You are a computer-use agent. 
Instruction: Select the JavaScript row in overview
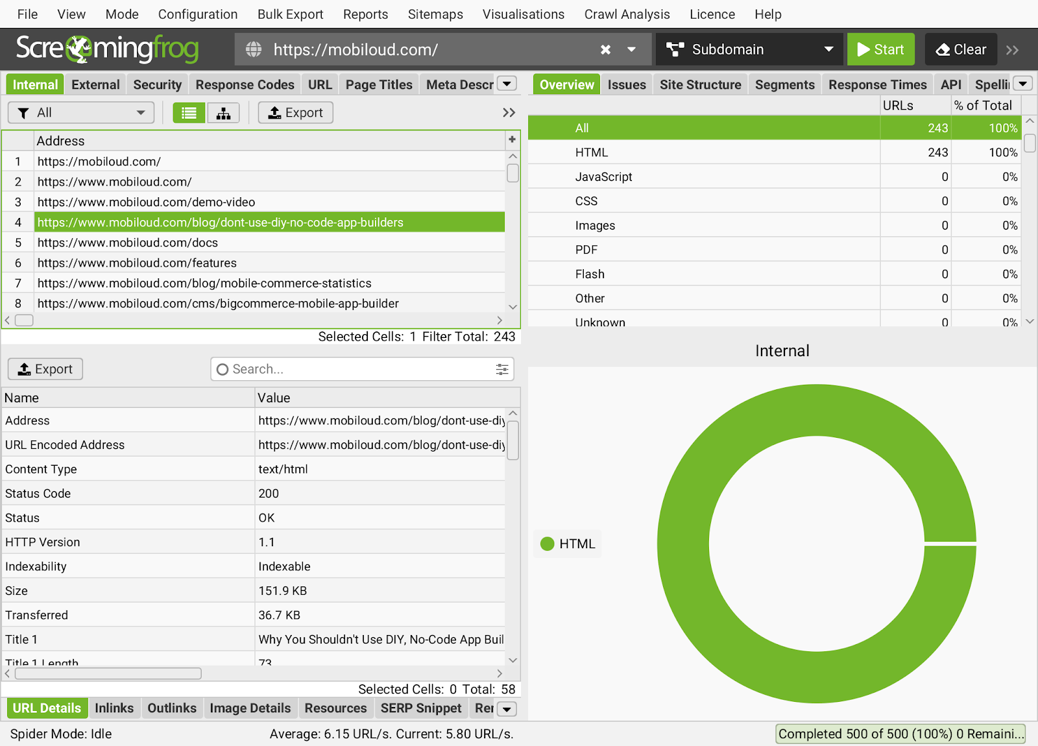pos(775,177)
